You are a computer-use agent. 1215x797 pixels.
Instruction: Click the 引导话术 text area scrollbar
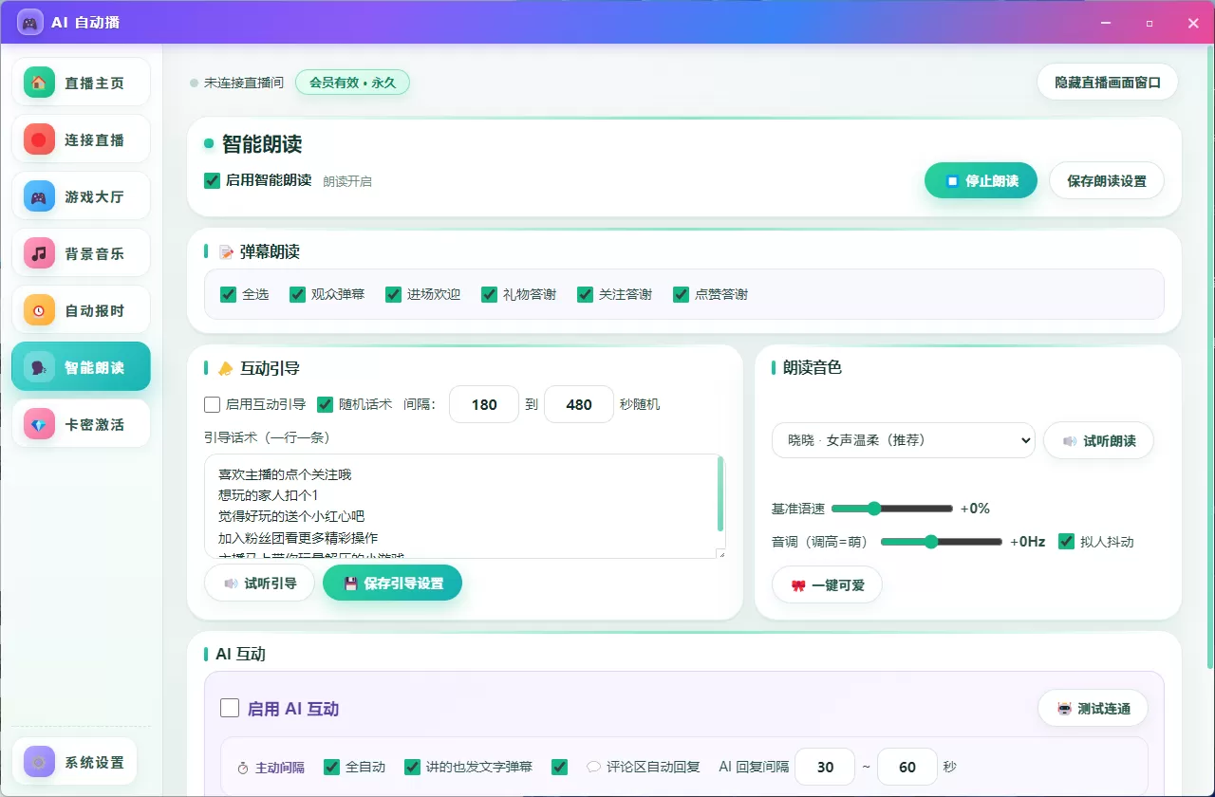pyautogui.click(x=721, y=494)
